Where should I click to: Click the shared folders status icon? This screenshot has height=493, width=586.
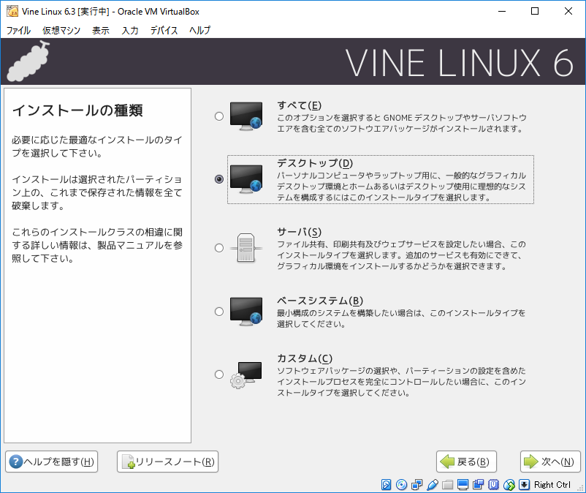coord(447,485)
